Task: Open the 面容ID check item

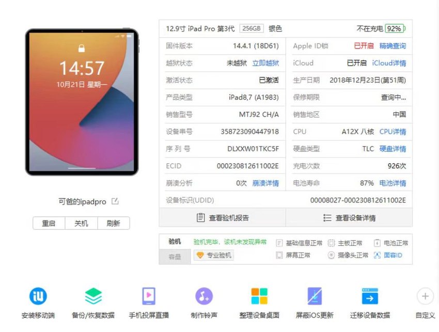Action: [x=388, y=255]
